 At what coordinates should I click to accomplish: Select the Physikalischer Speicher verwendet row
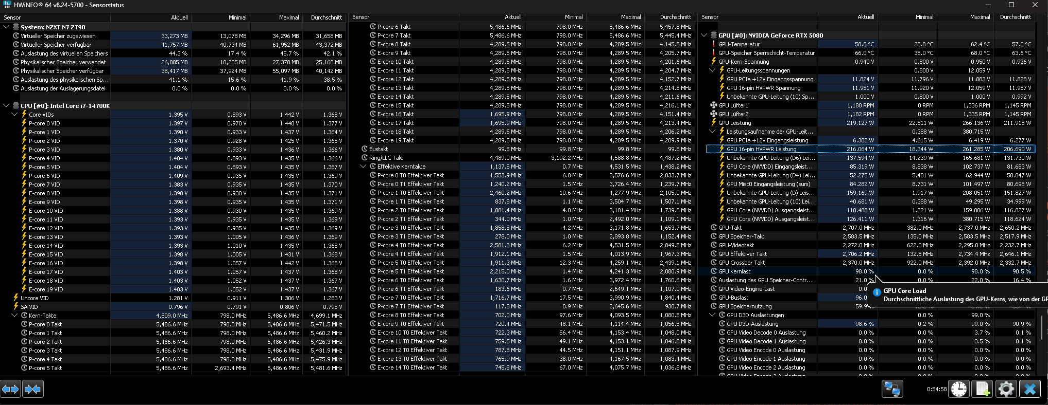click(x=173, y=62)
